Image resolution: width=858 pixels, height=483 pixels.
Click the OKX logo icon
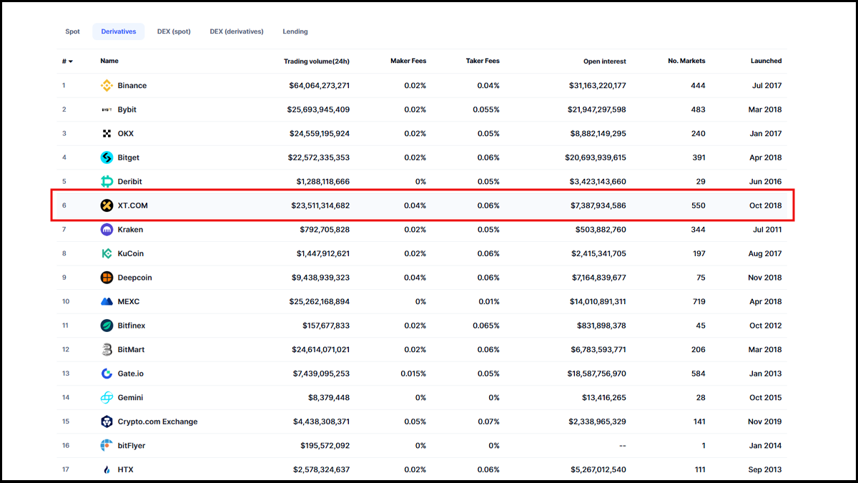(107, 134)
